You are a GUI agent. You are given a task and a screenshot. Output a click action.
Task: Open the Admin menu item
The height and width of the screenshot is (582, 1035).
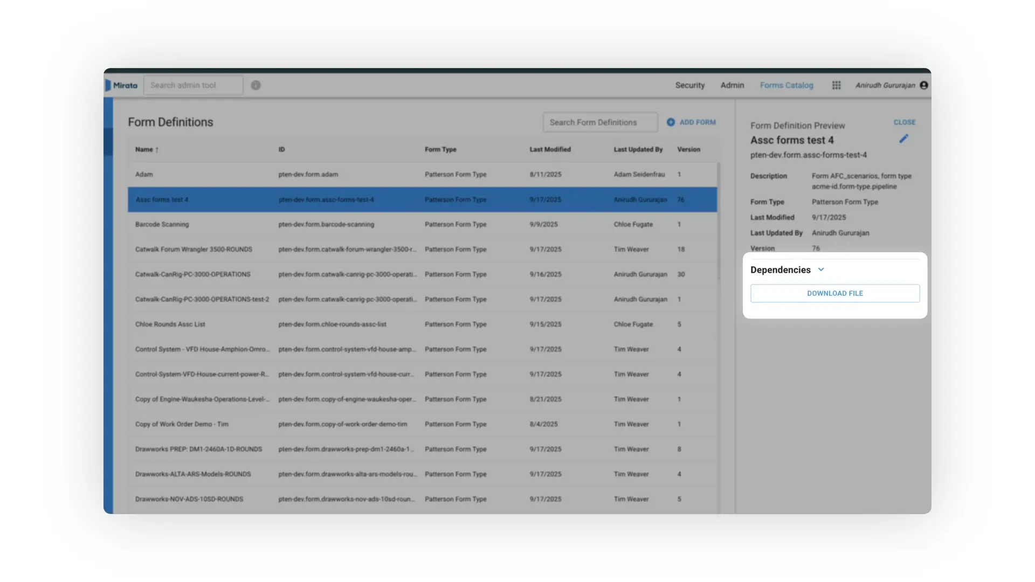732,85
